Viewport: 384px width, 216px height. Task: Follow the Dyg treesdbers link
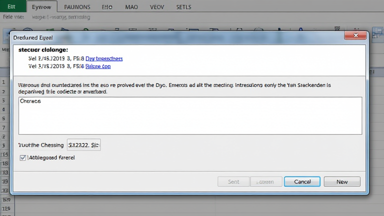click(x=104, y=58)
